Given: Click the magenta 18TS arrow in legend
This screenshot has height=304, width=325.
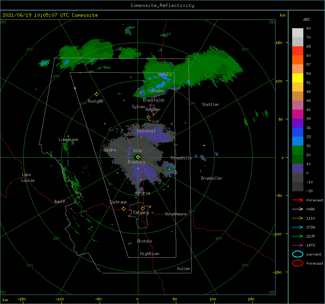Looking at the screenshot, I should (298, 245).
